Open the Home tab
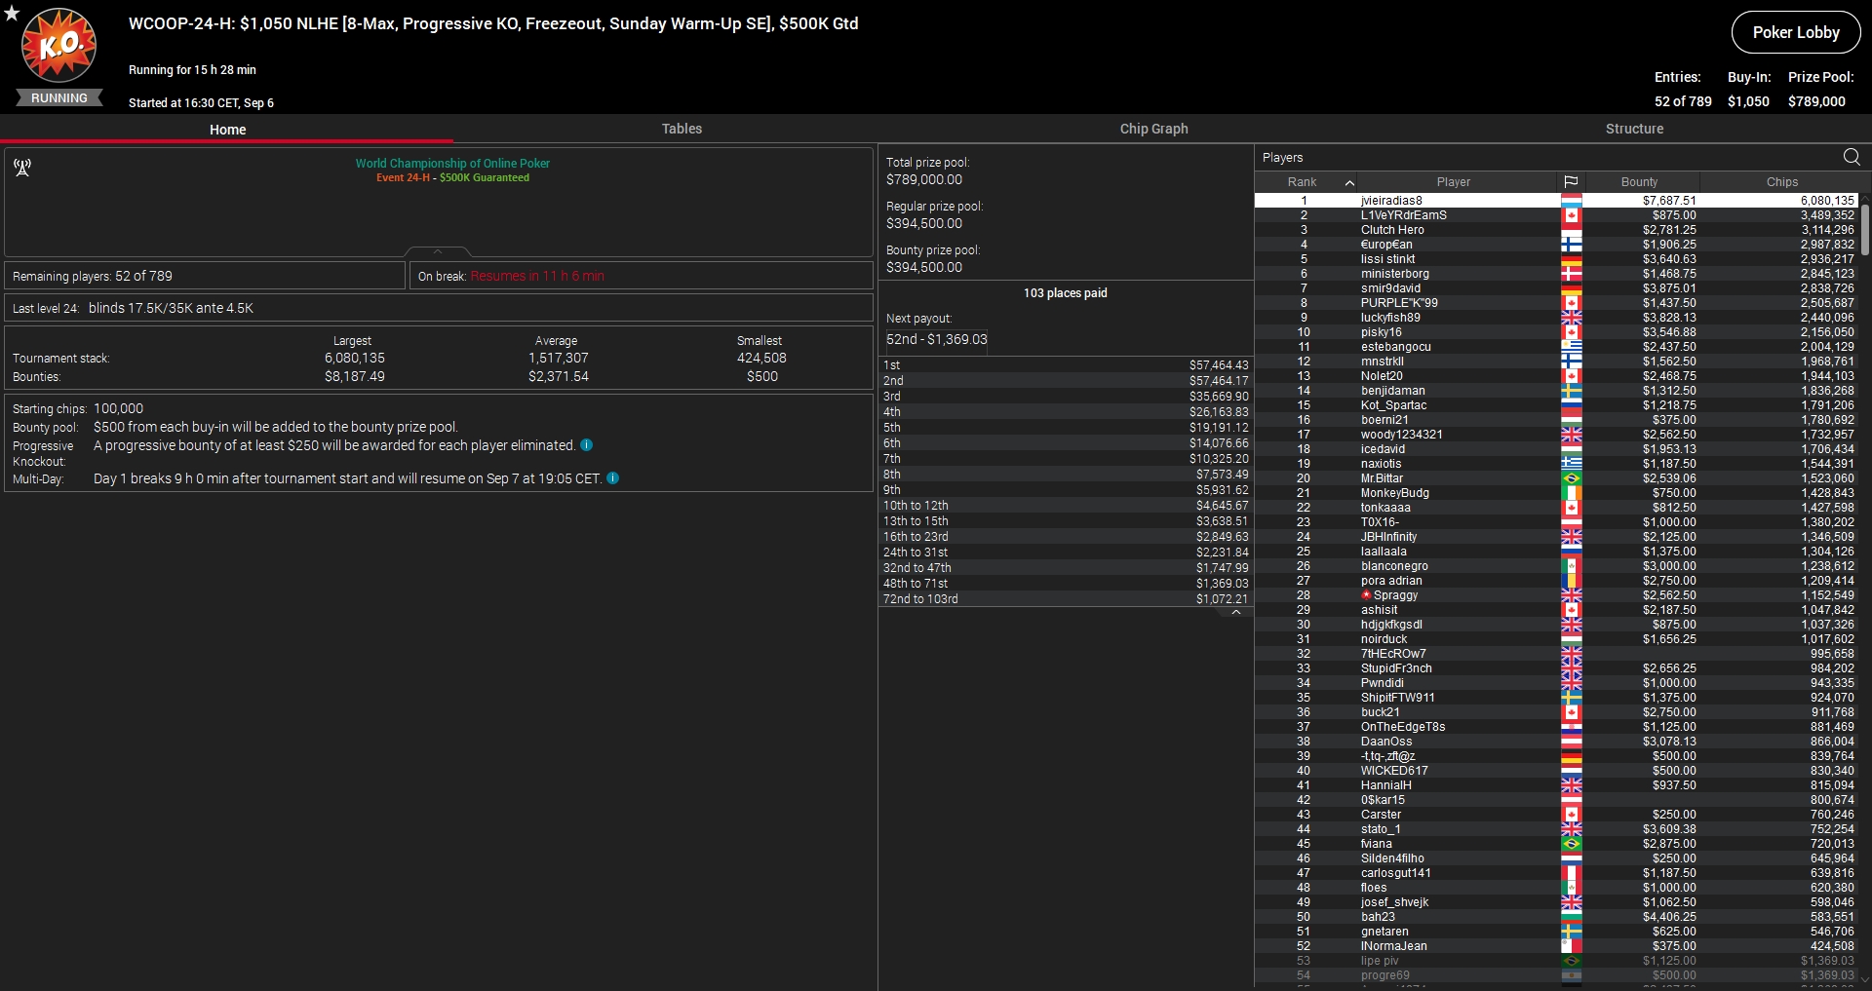The width and height of the screenshot is (1872, 991). (227, 130)
